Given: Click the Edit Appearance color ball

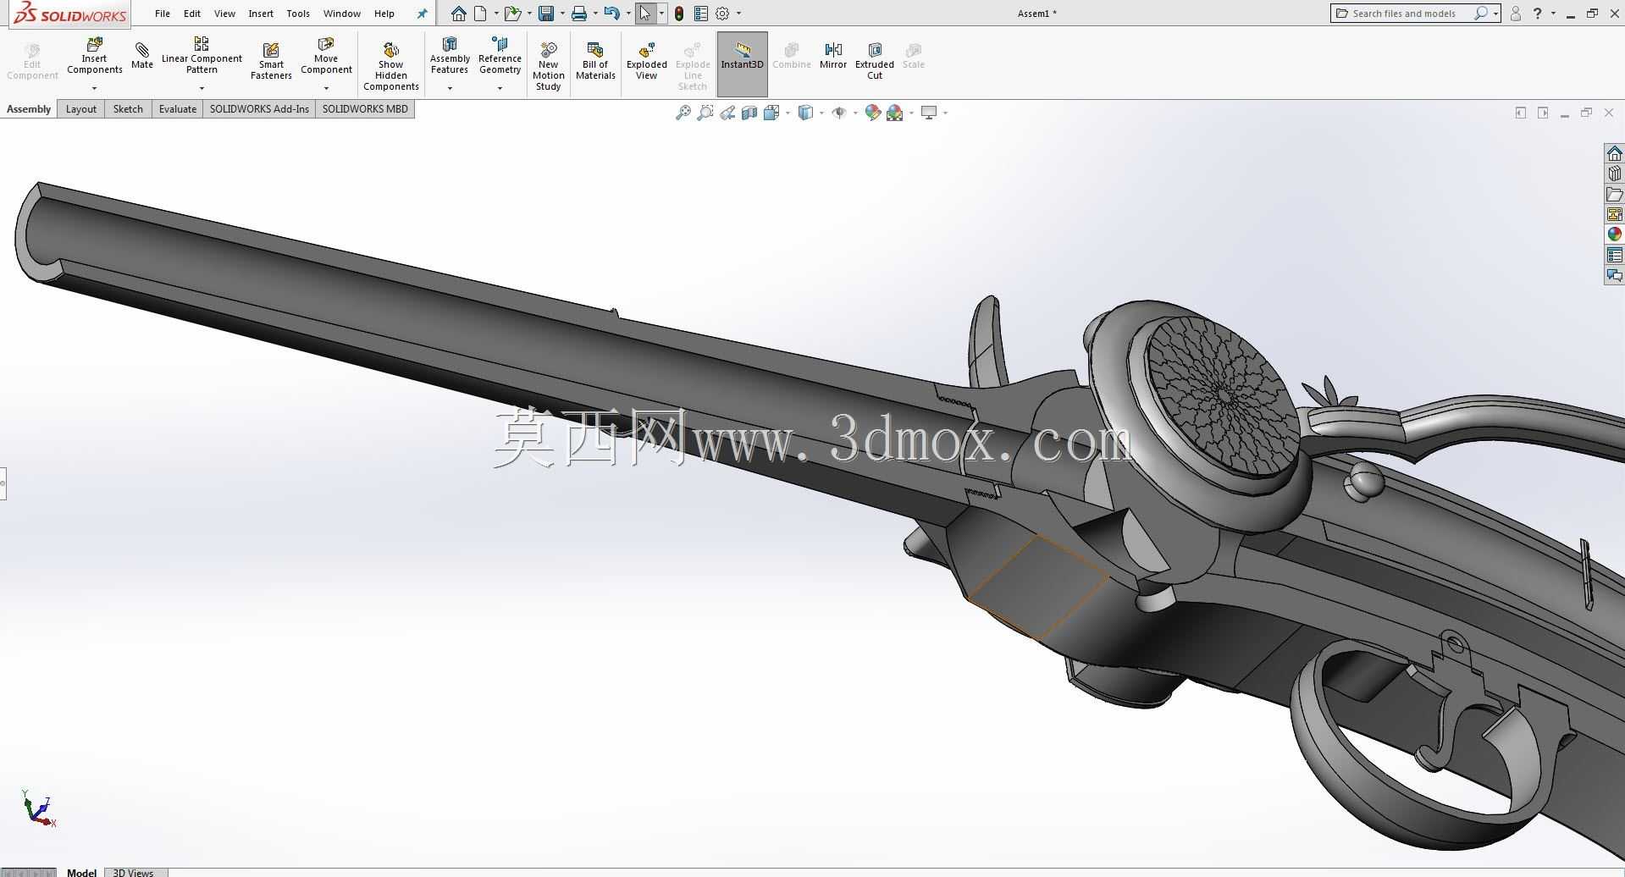Looking at the screenshot, I should (873, 113).
